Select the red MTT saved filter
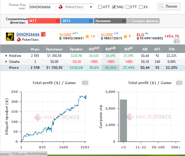 point(44,21)
